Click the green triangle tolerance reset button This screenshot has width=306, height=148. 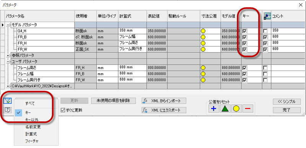[x=225, y=109]
